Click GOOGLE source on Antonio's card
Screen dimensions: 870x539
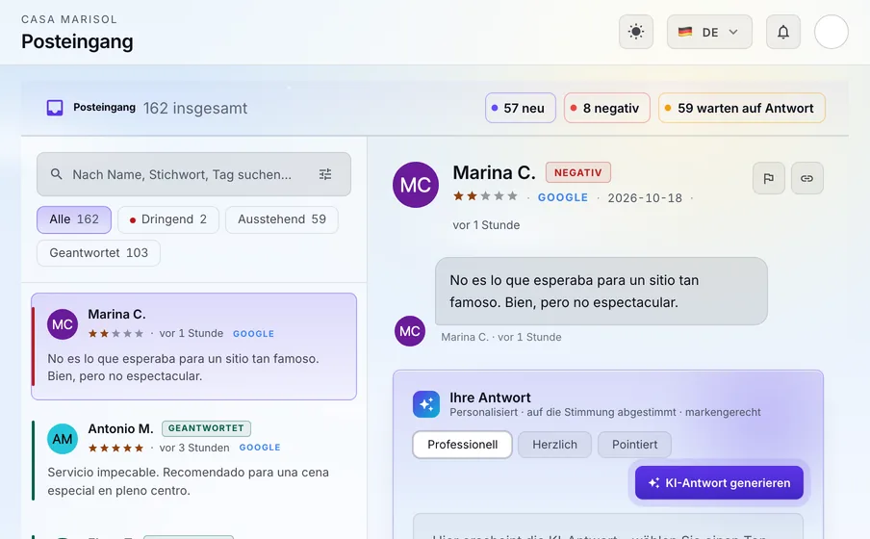pos(260,448)
